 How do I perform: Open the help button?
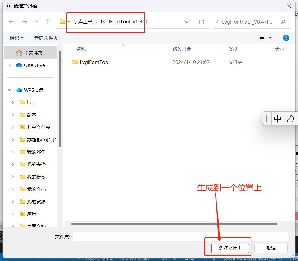pos(286,38)
